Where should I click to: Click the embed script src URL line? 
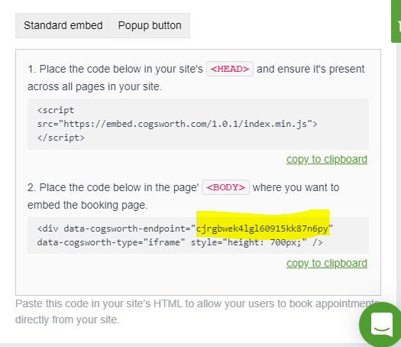[177, 124]
